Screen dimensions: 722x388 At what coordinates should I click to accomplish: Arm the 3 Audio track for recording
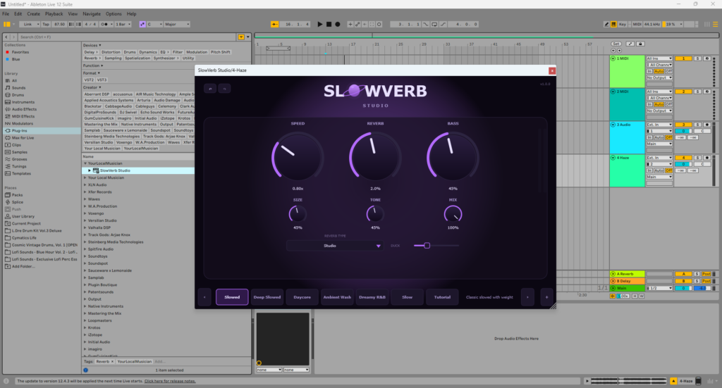(707, 125)
